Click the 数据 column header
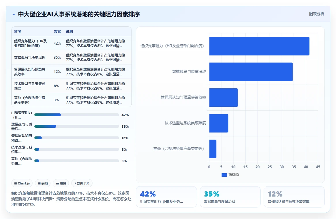Viewport: 336px width, 219px height. click(57, 31)
